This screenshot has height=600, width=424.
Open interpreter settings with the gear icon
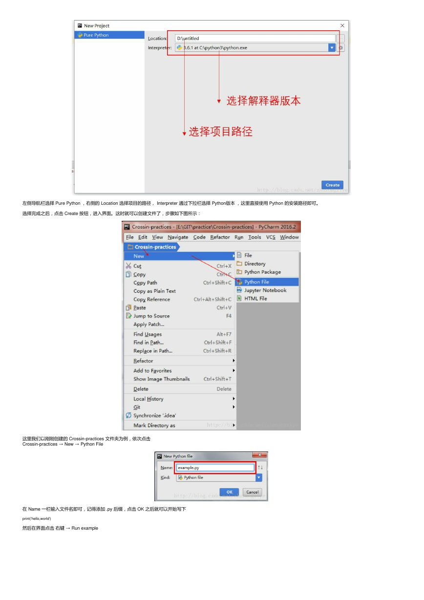tap(341, 48)
